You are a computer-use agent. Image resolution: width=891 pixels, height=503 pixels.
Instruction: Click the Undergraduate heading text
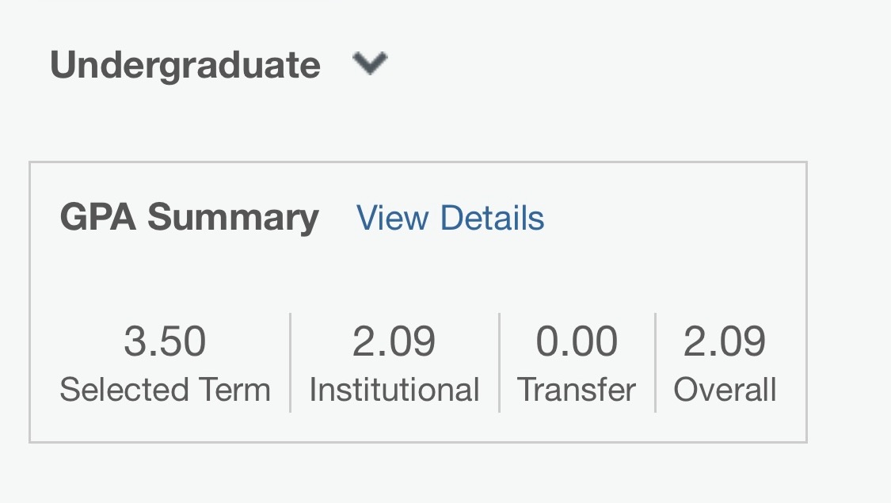[x=185, y=65]
